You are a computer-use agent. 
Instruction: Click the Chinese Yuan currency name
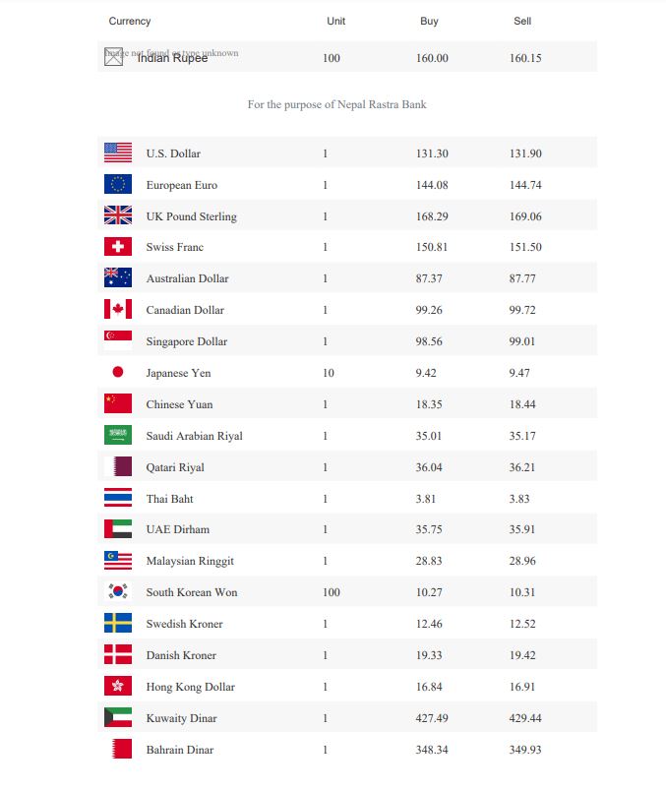pos(179,404)
